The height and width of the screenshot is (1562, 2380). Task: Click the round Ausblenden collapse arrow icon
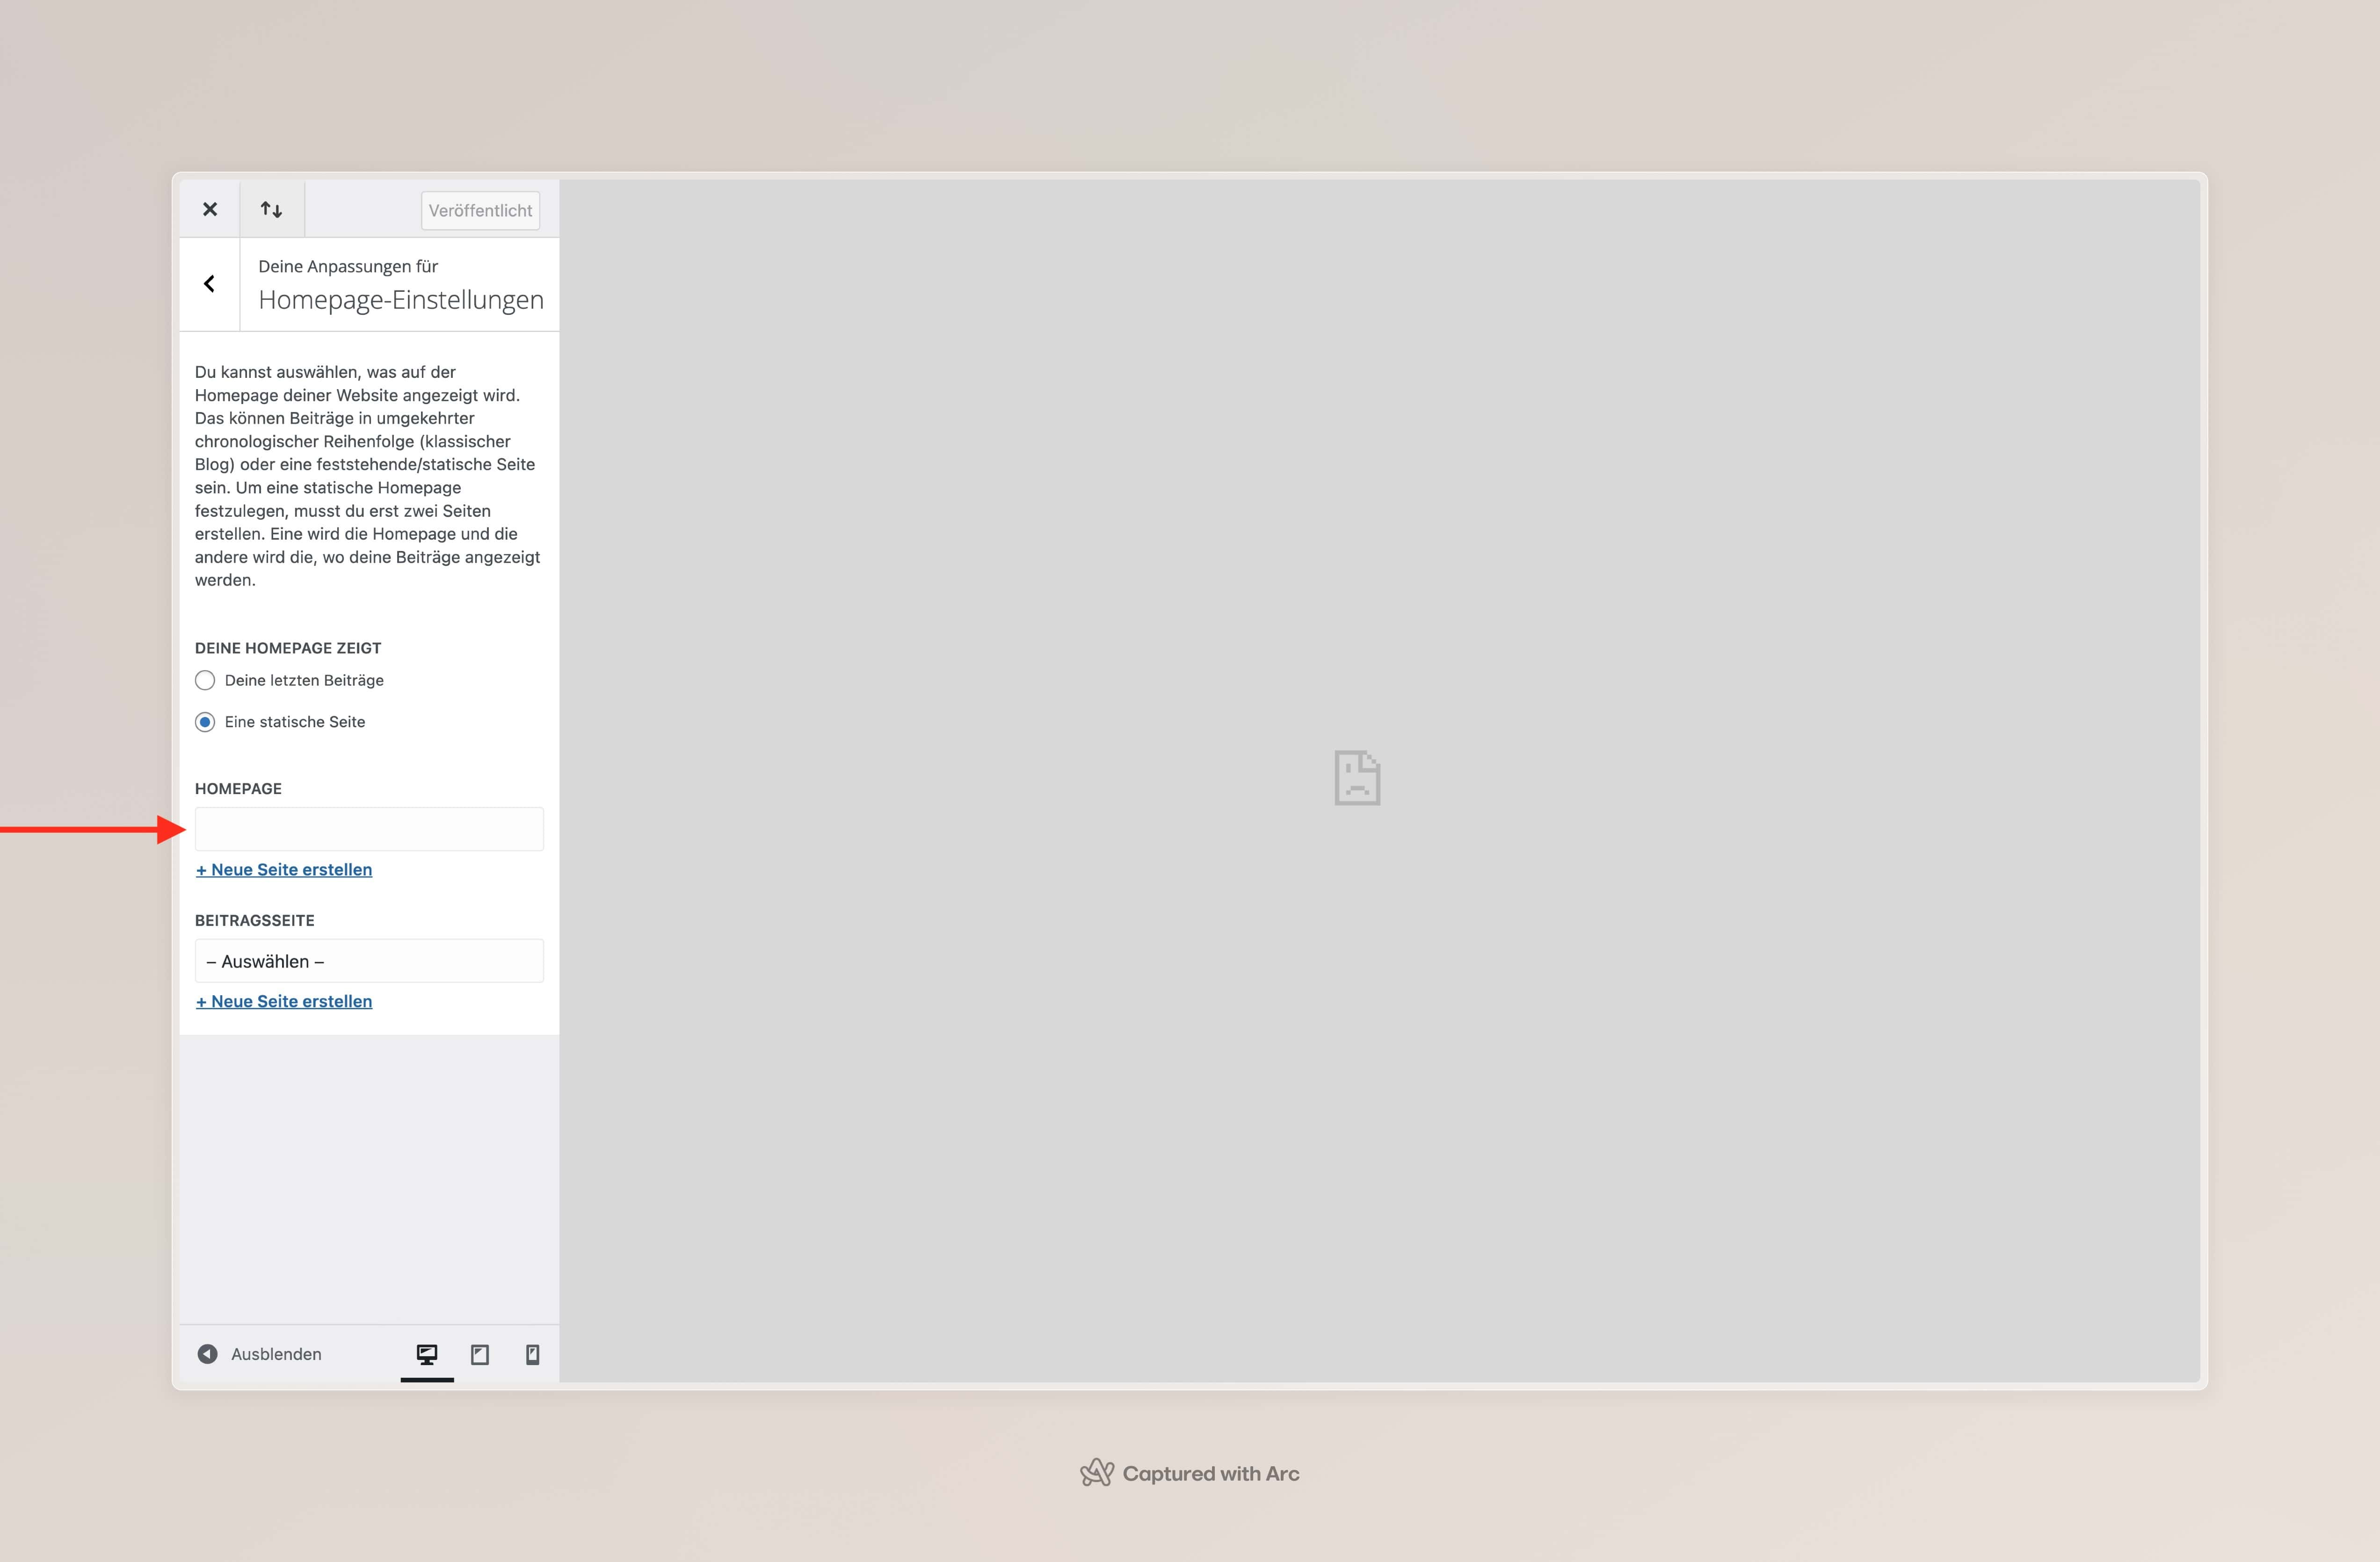[208, 1354]
